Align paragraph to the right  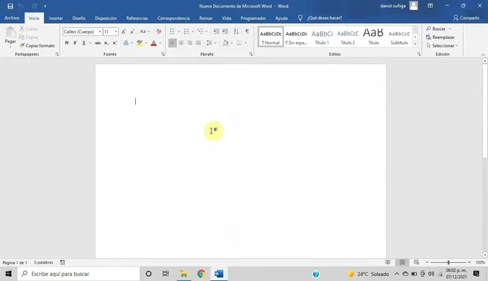(x=190, y=43)
